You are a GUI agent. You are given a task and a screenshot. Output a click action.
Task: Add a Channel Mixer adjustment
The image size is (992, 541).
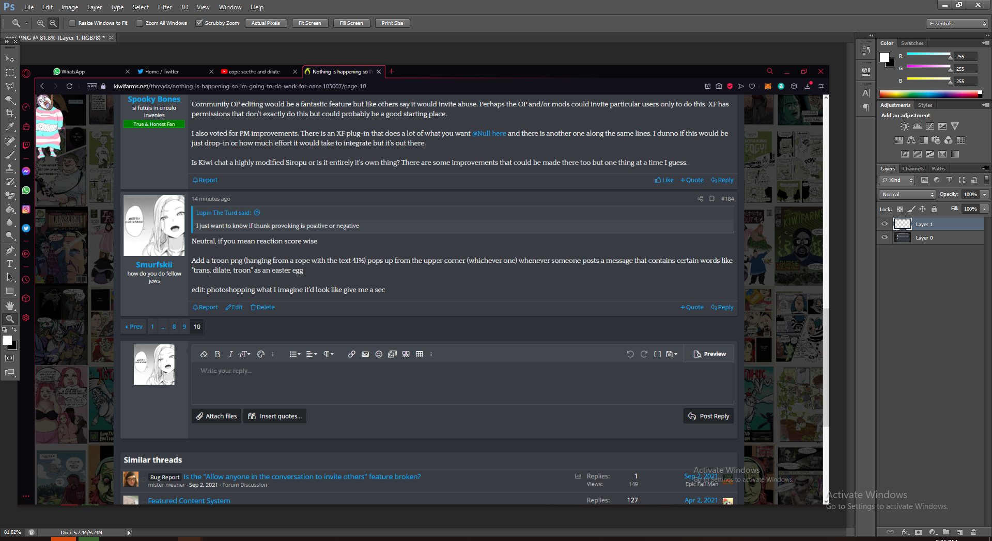(949, 140)
